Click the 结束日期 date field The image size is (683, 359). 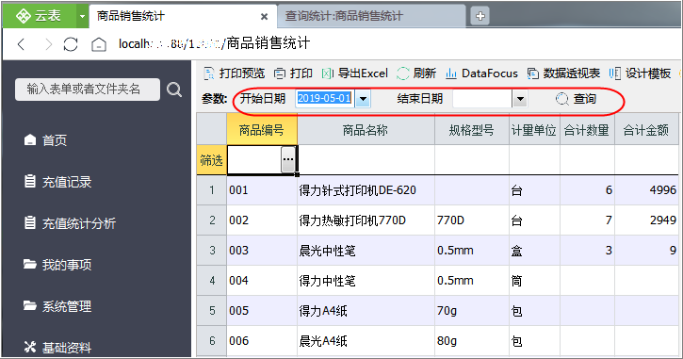[482, 99]
